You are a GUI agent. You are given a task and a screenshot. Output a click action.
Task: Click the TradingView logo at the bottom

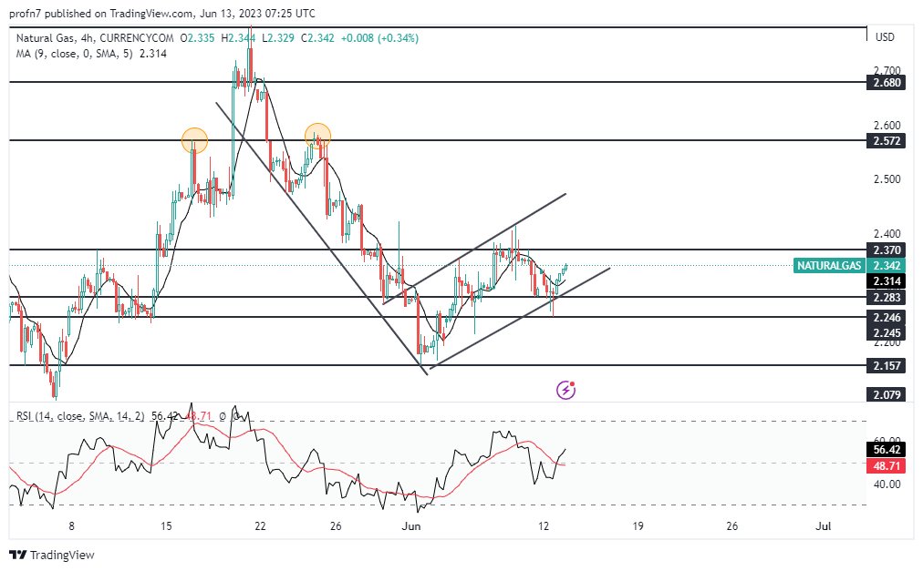pos(52,555)
